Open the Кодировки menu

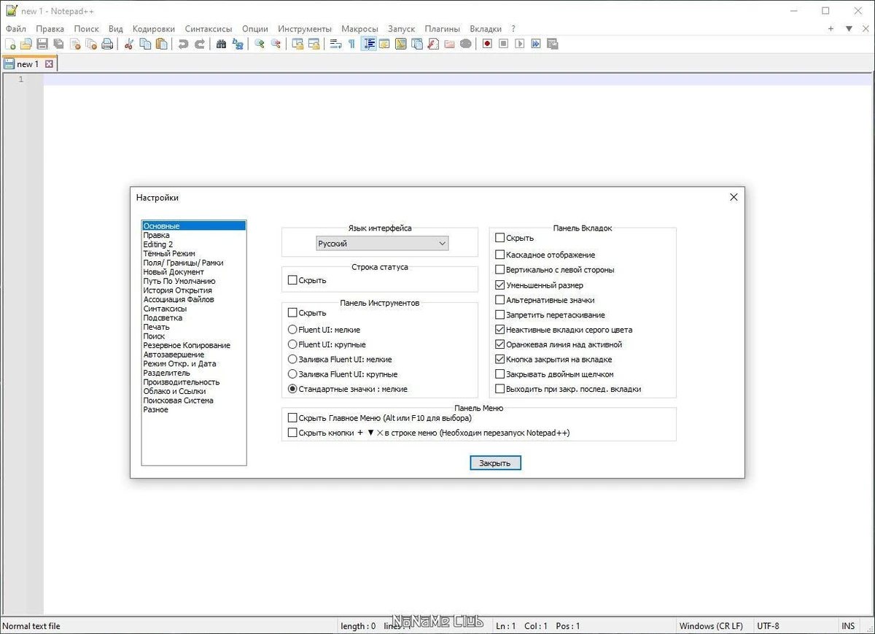(154, 28)
